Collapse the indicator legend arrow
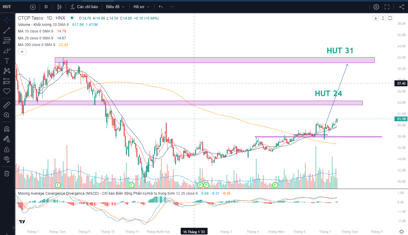 tap(22, 52)
